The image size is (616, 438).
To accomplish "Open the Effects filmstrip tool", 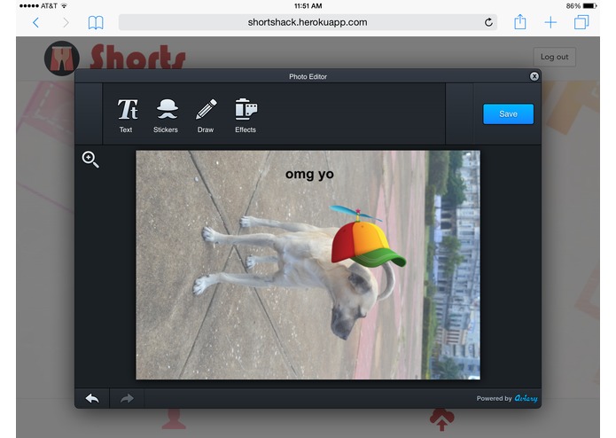I will pyautogui.click(x=246, y=115).
